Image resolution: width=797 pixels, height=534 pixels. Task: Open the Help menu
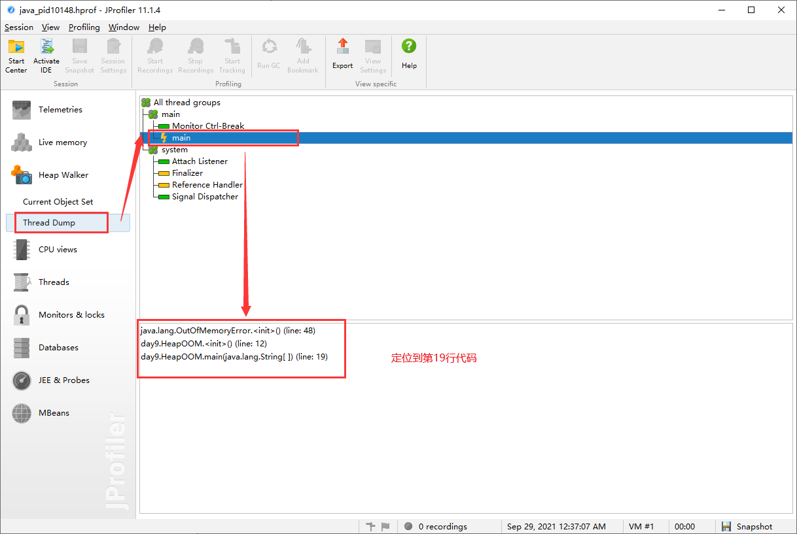point(157,27)
